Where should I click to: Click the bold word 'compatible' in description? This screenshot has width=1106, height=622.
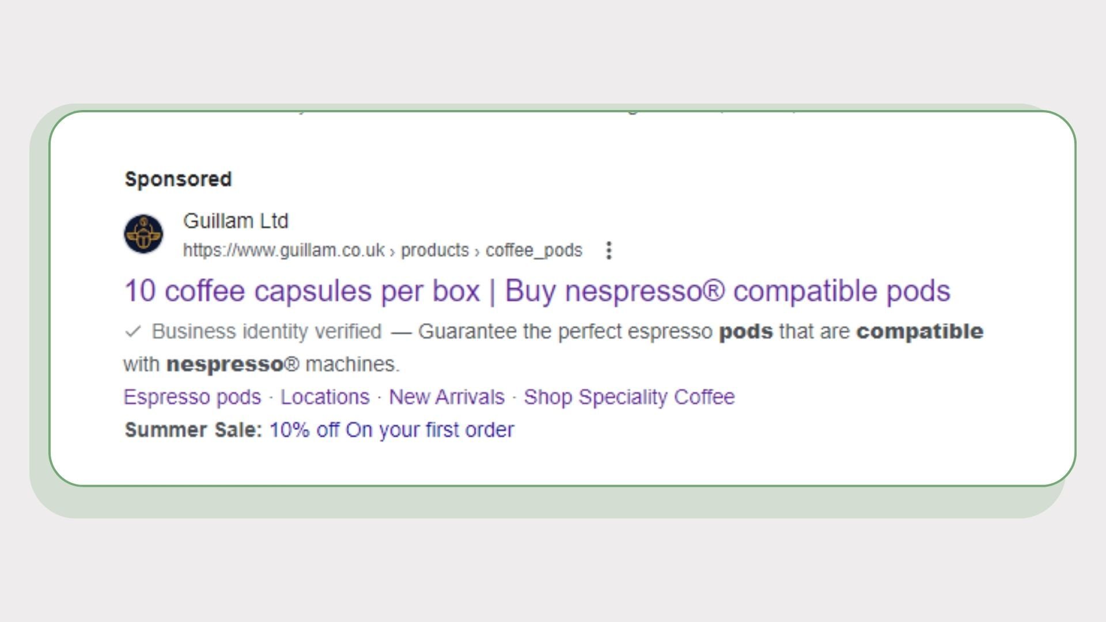tap(919, 332)
